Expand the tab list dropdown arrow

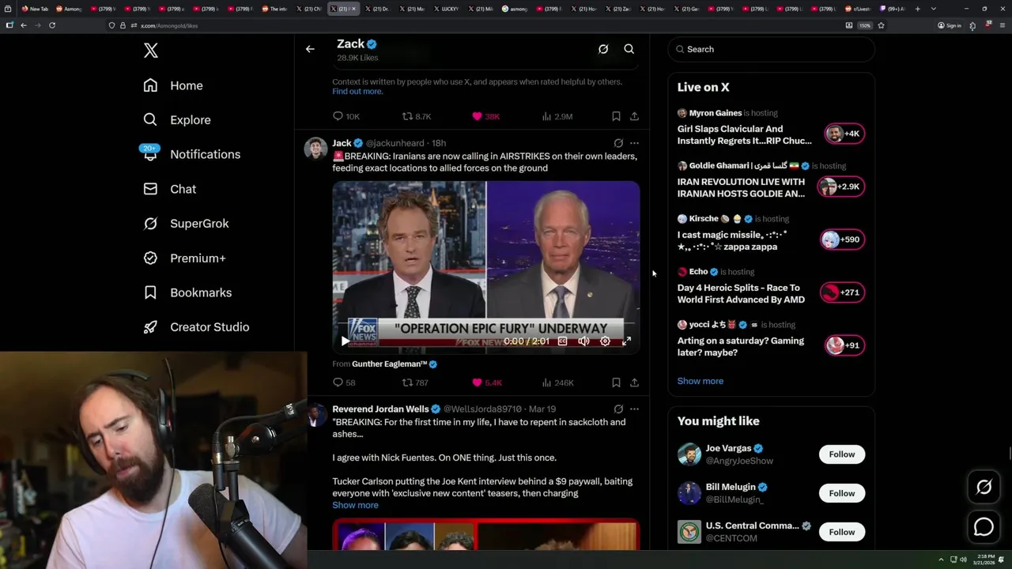[934, 9]
